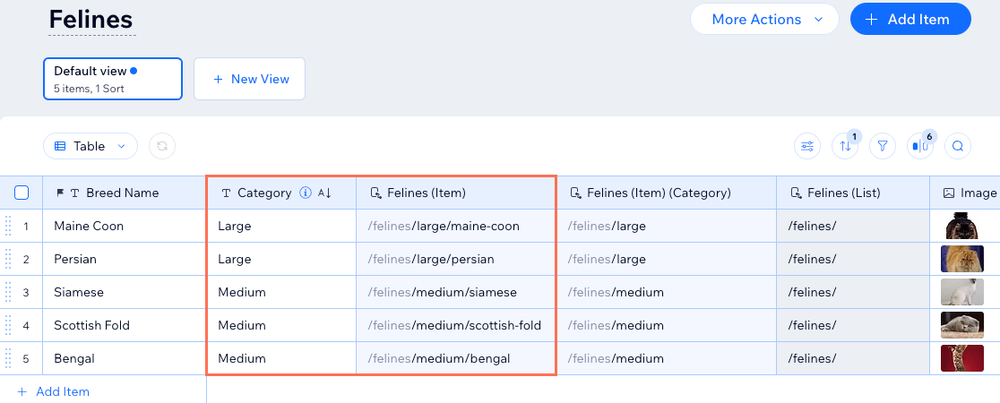1000x403 pixels.
Task: Click the Category info icon
Action: (x=305, y=193)
